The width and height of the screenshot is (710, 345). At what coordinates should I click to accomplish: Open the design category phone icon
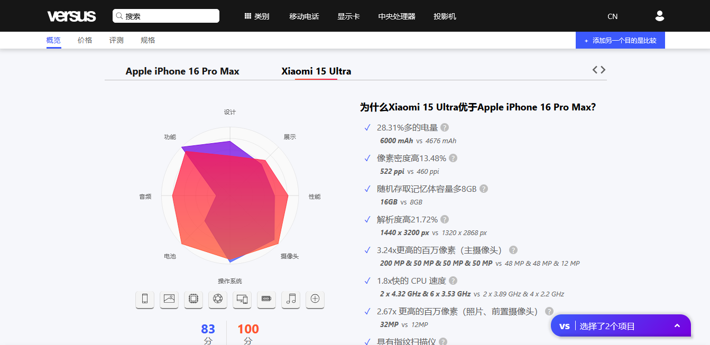(145, 299)
